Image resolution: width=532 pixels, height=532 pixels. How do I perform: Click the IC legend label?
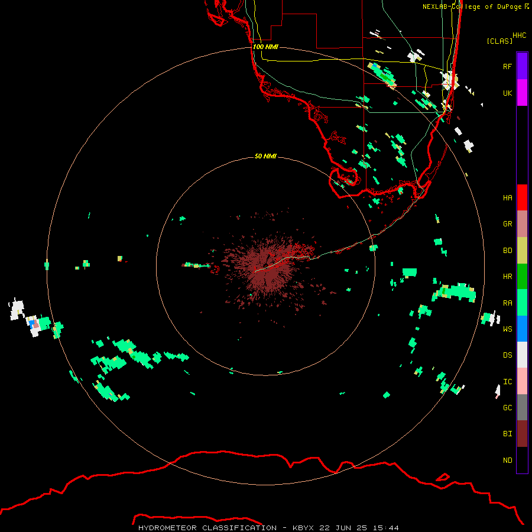507,382
